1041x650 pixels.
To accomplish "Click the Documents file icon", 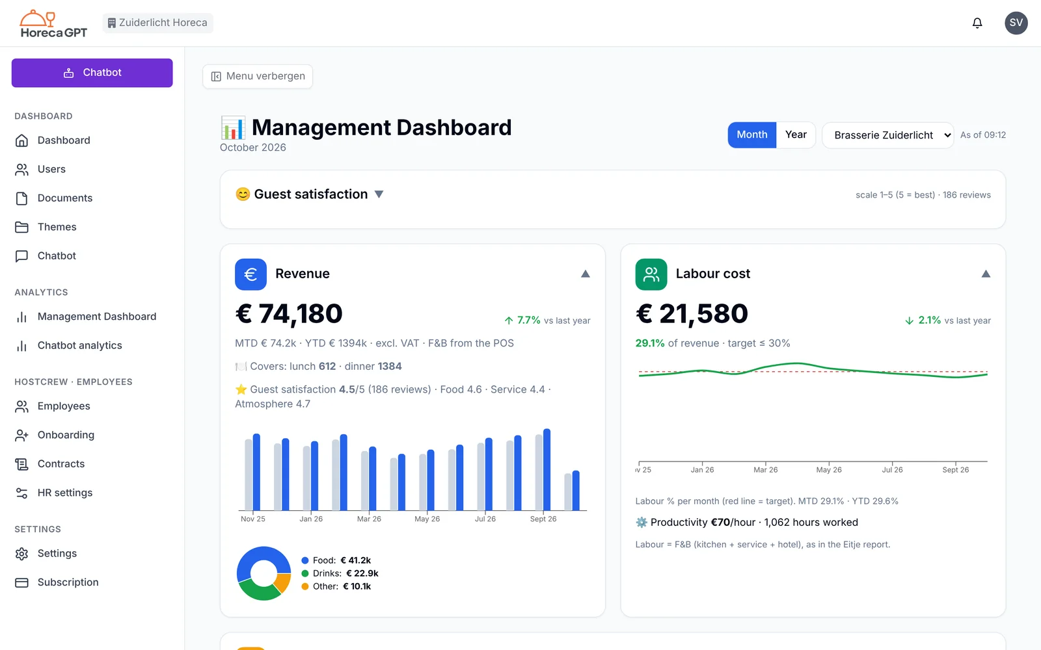I will pos(21,198).
